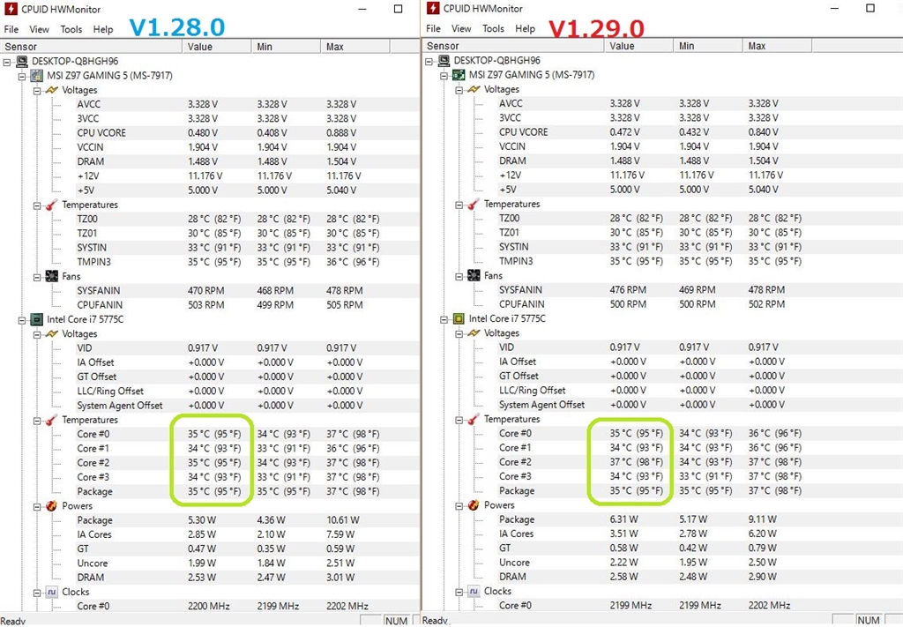Collapse motherboard Voltages group in left window

(37, 91)
